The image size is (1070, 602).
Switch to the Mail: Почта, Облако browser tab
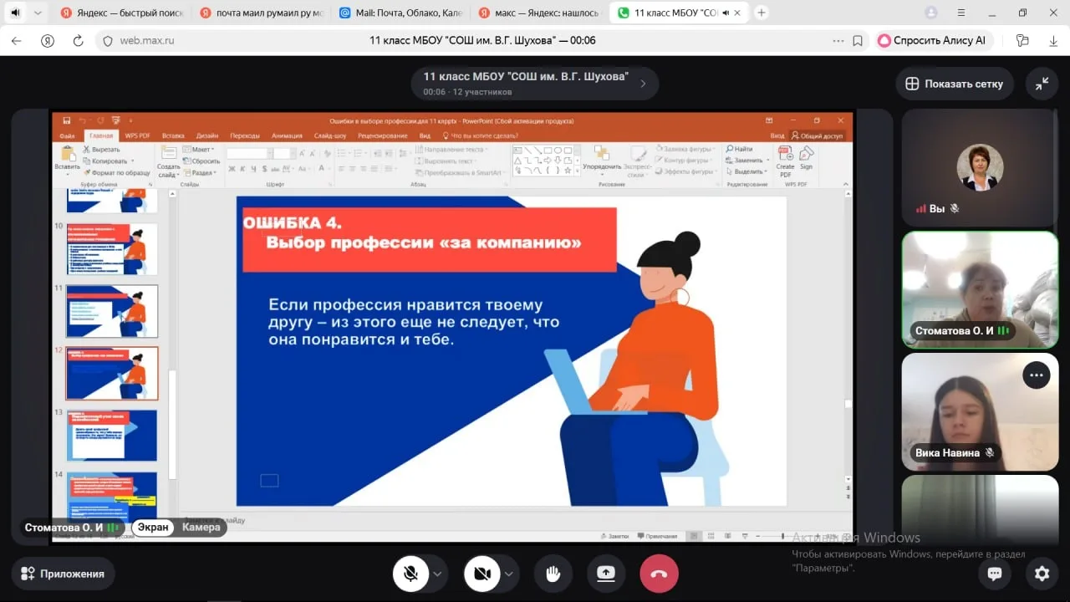(x=401, y=13)
